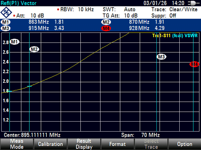201x150 pixels.
Task: Click M3 VSWR value 3.43
Action: pos(59,28)
